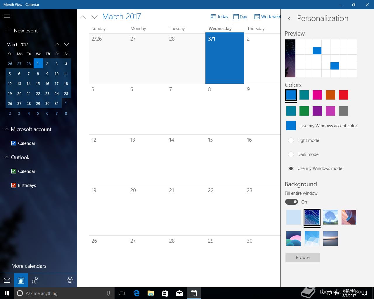Uncheck Microsoft account Calendar checkbox

pyautogui.click(x=13, y=143)
